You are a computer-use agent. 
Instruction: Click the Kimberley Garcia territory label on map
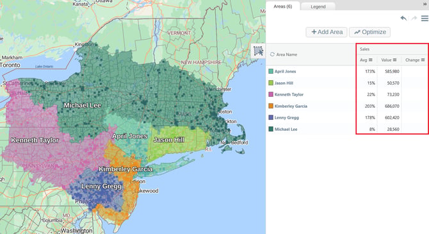(125, 169)
